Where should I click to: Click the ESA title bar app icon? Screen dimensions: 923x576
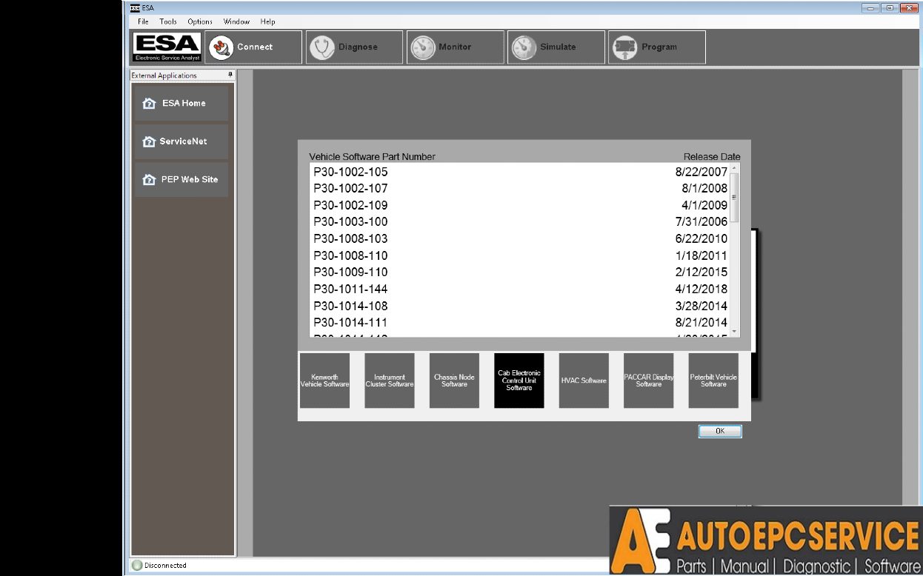[x=134, y=7]
